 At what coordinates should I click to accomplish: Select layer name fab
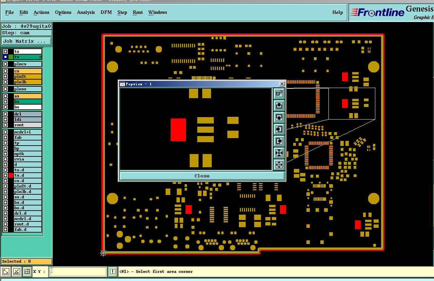point(28,137)
